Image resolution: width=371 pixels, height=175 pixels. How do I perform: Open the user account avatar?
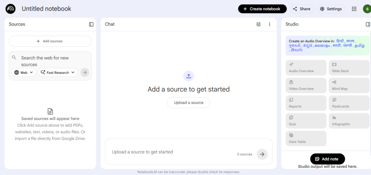click(366, 9)
